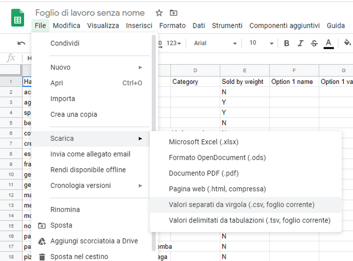Image resolution: width=353 pixels, height=261 pixels.
Task: Expand the Nuovo submenu
Action: [96, 67]
